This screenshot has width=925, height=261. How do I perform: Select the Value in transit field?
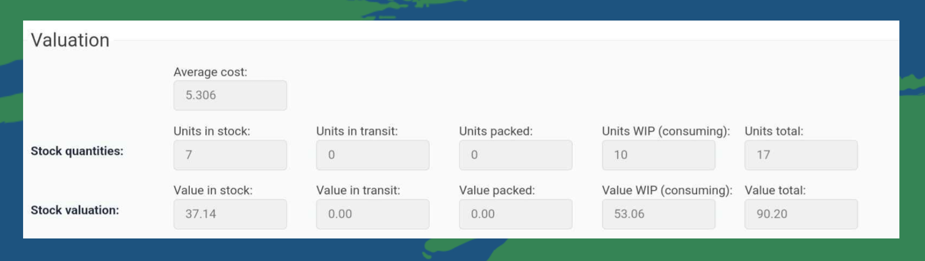pos(373,214)
